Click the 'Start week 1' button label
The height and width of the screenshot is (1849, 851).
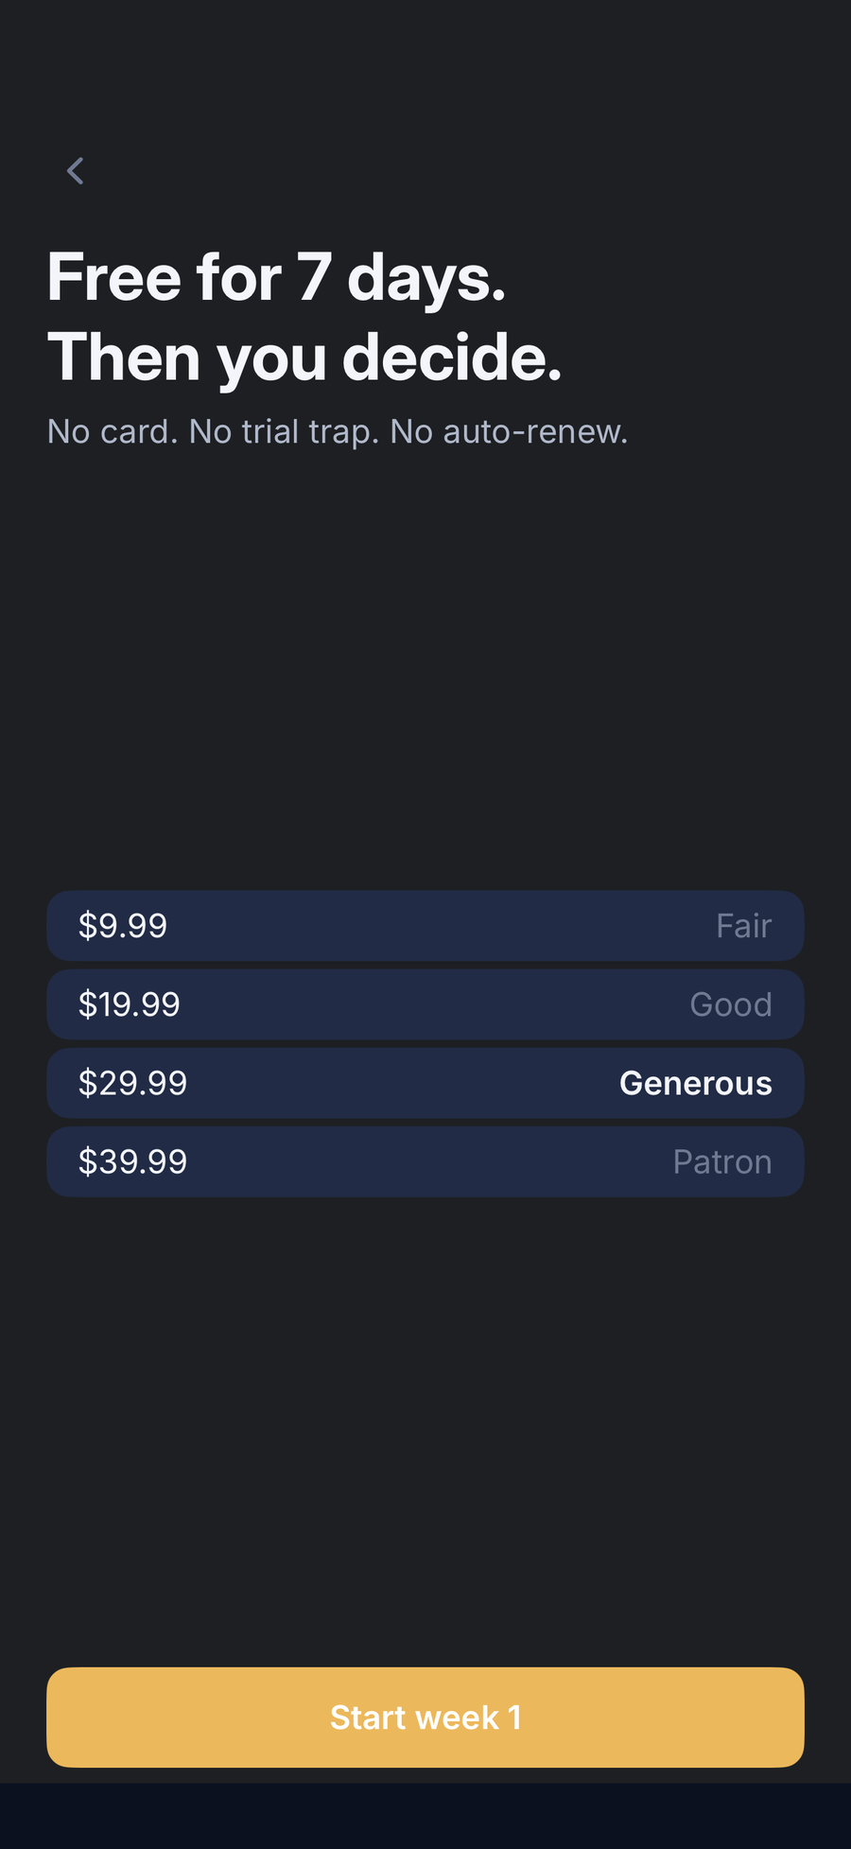tap(425, 1718)
